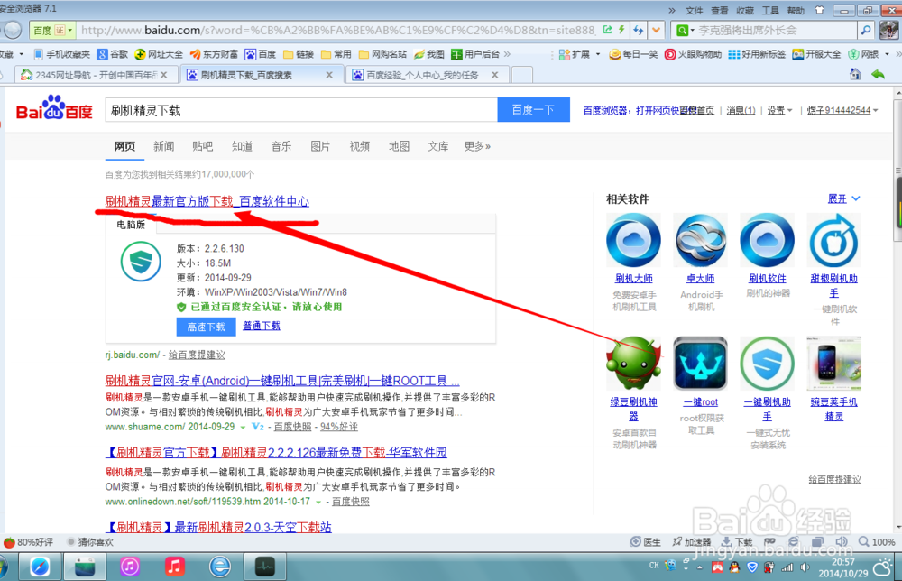Click the search magnifier in browser search box
Viewport: 902px width, 581px height.
(x=865, y=30)
